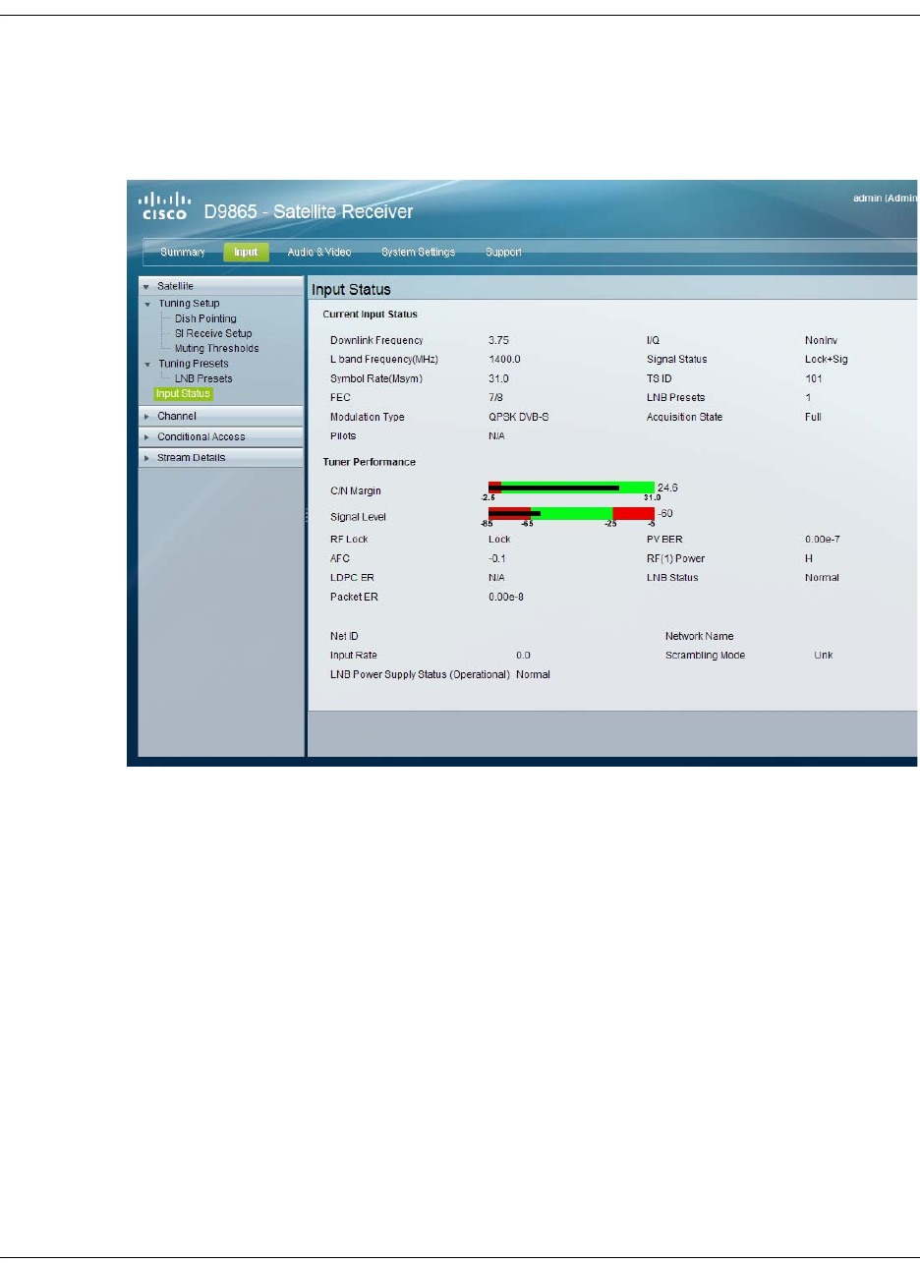Click the Signal Status value Lock+Sig
Viewport: 920px width, 1263px height.
(826, 360)
